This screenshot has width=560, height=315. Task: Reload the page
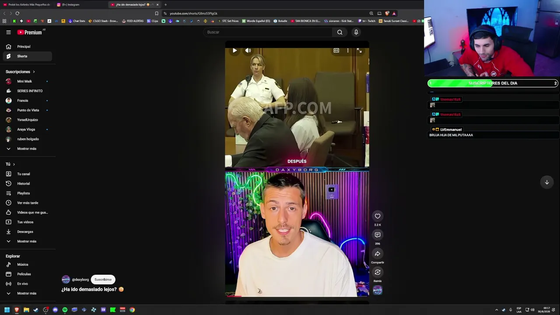click(x=17, y=13)
